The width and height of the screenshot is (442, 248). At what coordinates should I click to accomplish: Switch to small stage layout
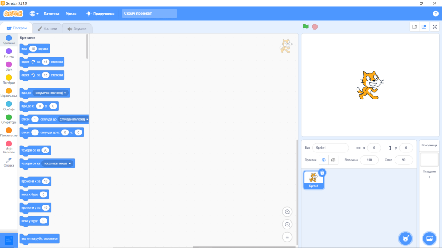[x=414, y=27]
